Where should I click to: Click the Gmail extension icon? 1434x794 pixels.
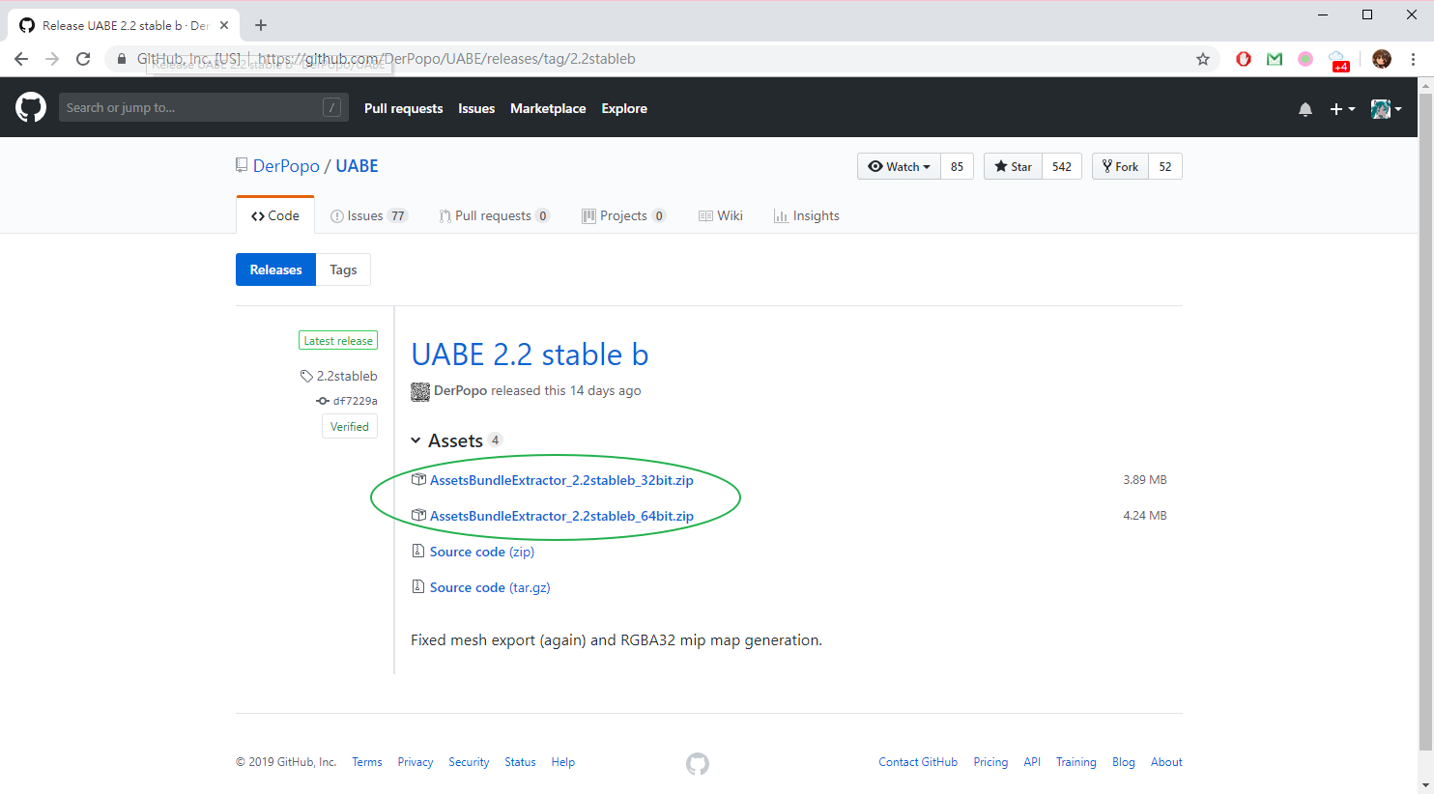(x=1275, y=59)
